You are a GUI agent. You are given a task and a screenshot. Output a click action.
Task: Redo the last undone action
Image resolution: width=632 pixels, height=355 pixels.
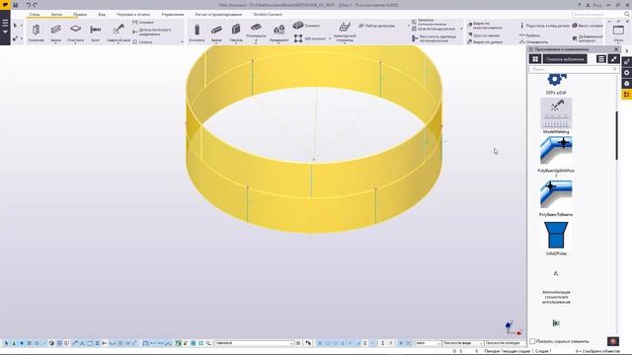[x=36, y=5]
